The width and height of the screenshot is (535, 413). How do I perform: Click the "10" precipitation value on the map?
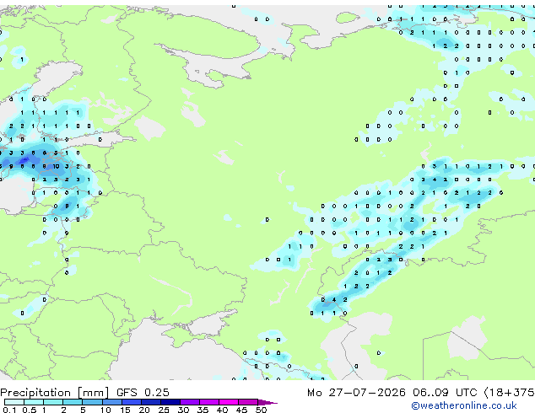coord(56,166)
